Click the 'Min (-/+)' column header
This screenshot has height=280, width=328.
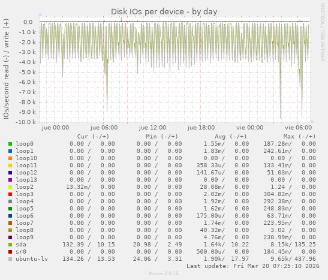coord(162,137)
